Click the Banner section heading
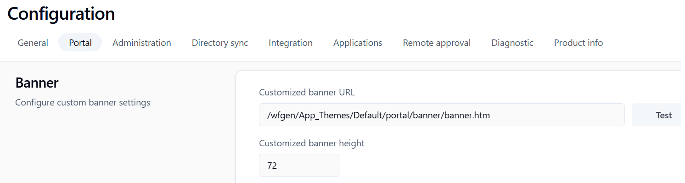This screenshot has height=183, width=685. click(x=37, y=83)
